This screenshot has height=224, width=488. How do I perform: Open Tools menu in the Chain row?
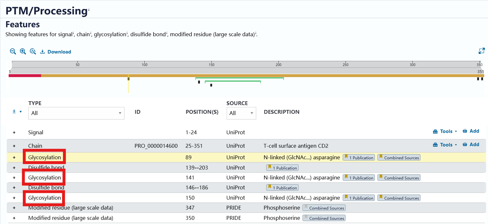click(445, 145)
